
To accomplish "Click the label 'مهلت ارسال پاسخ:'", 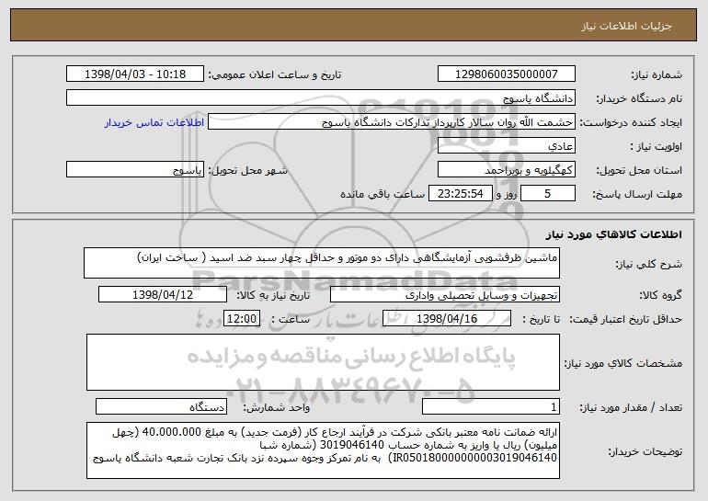I will click(637, 195).
